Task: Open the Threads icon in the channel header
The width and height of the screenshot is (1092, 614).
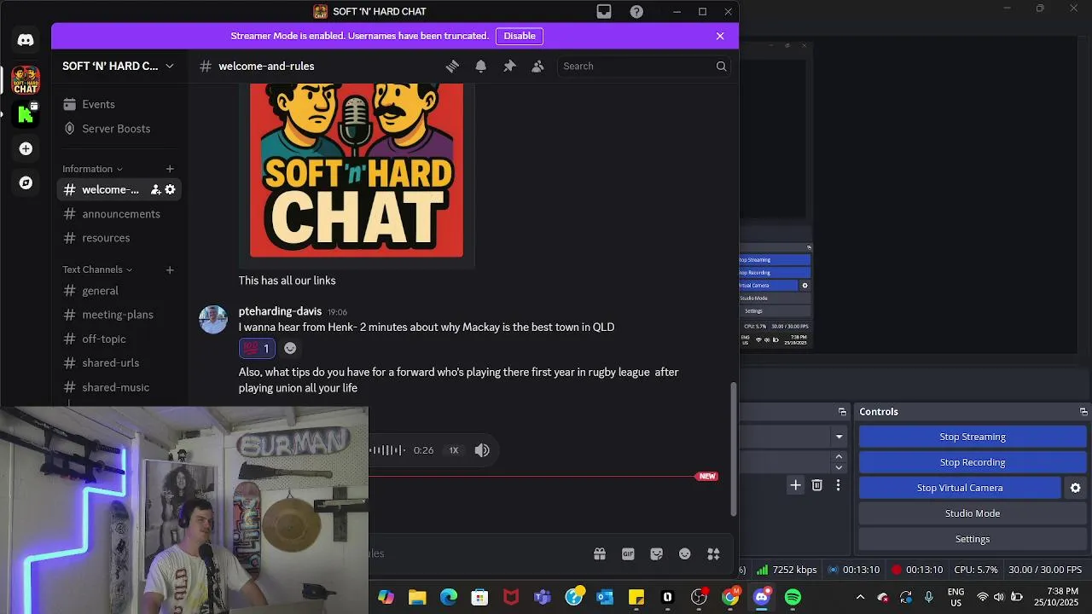Action: point(452,67)
